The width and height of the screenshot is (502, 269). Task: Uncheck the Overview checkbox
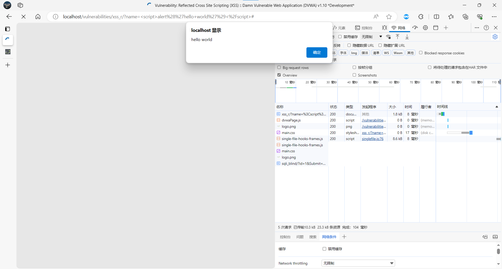279,75
